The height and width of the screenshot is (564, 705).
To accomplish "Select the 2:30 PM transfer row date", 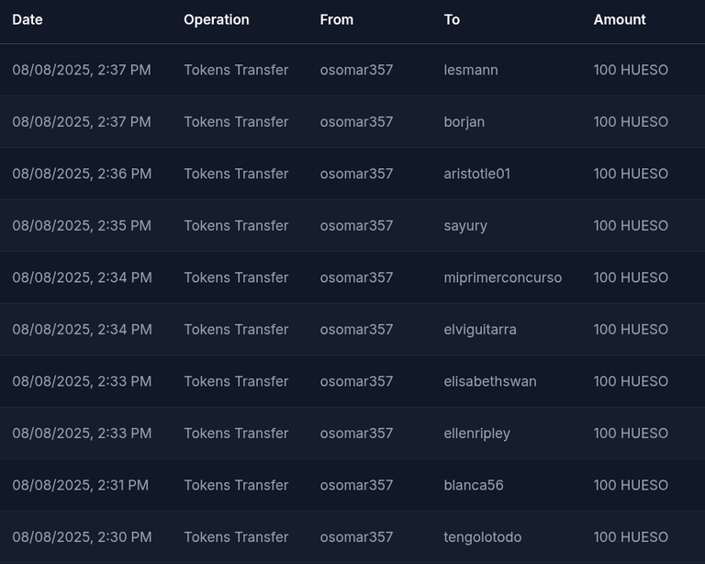I will [x=81, y=537].
